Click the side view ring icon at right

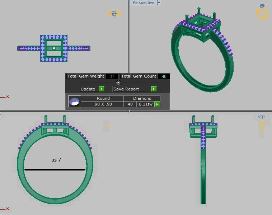(262, 124)
